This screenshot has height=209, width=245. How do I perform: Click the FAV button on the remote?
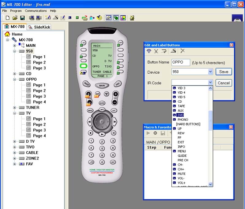(x=118, y=84)
